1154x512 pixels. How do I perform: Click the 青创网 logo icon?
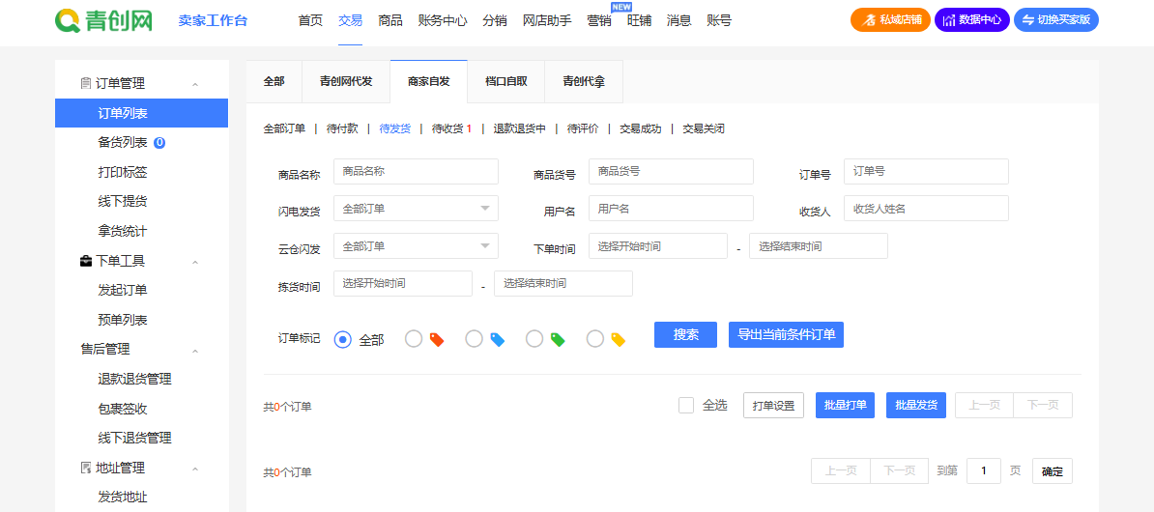point(68,20)
